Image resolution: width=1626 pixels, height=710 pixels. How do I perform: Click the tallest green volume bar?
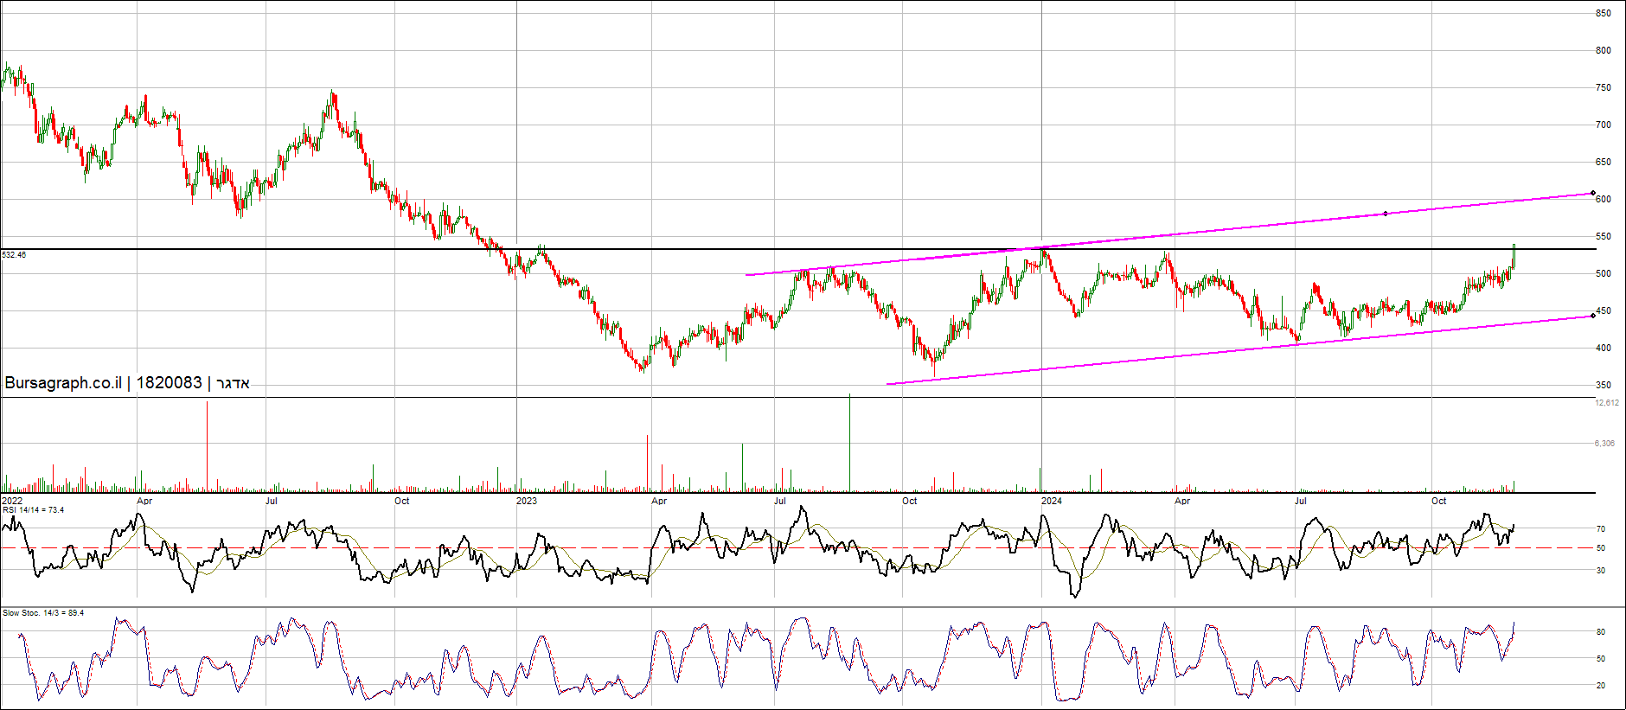point(849,443)
